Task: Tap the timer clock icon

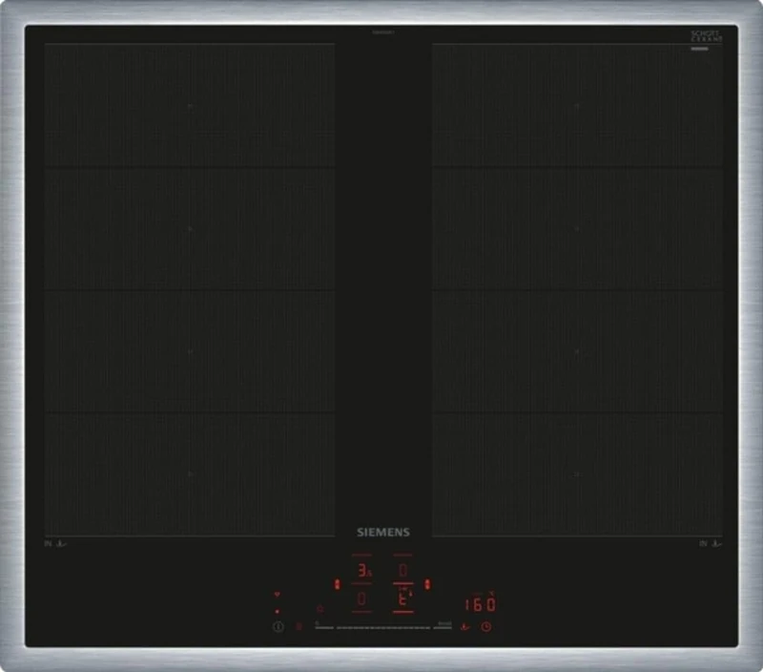Action: click(486, 626)
